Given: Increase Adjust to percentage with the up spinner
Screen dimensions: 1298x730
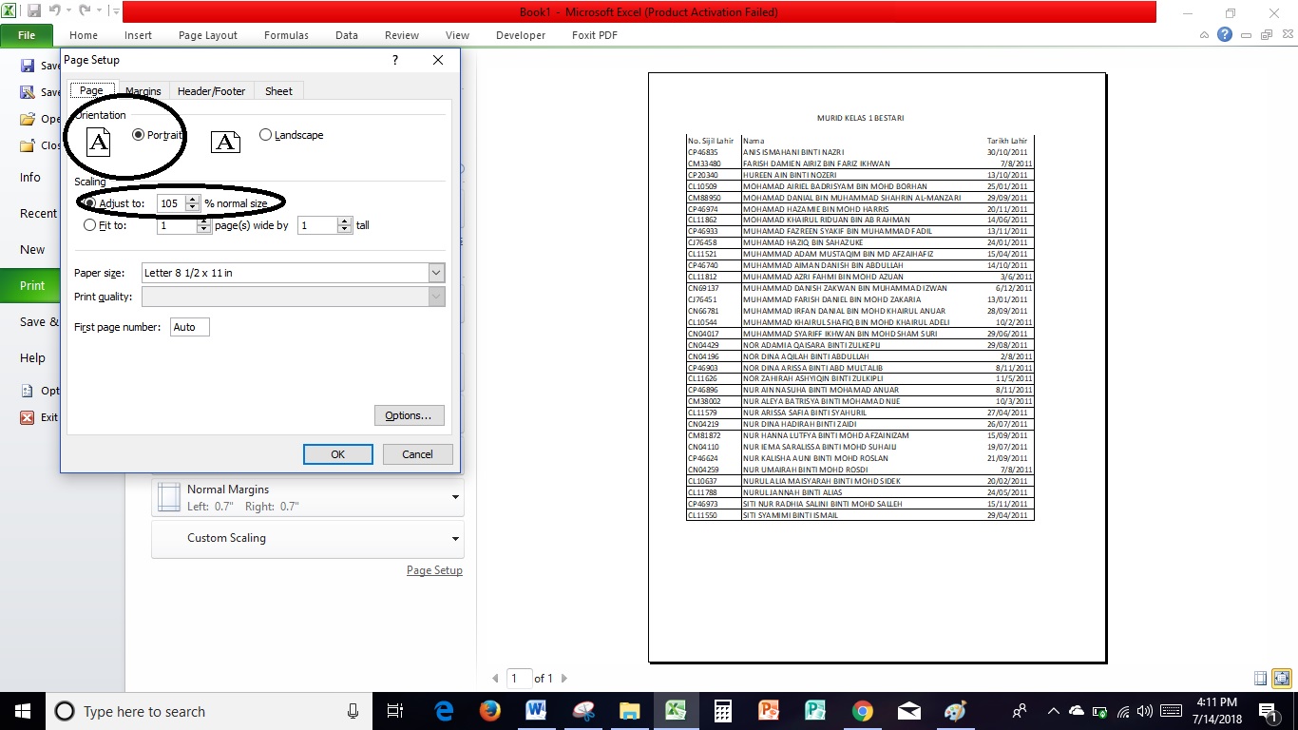Looking at the screenshot, I should pyautogui.click(x=193, y=199).
